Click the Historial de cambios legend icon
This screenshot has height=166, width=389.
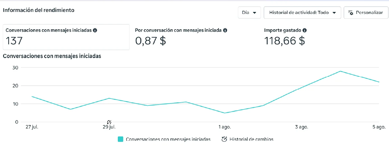coord(224,139)
